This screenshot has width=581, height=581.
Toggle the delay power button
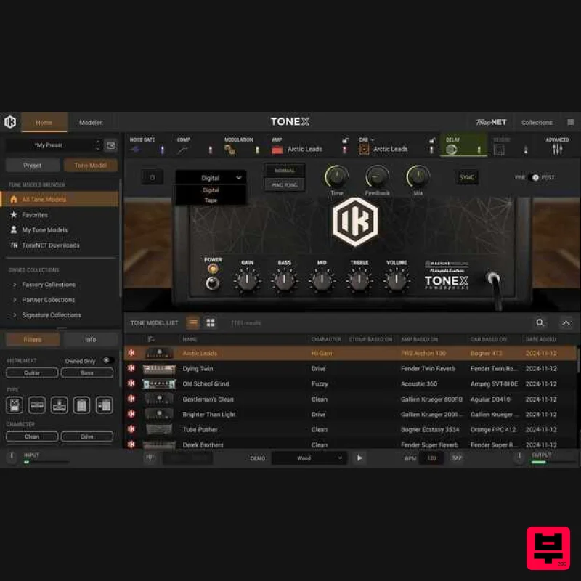tap(152, 177)
